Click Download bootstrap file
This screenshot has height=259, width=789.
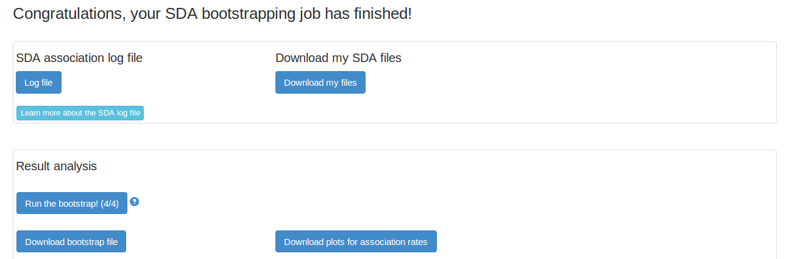pos(71,241)
